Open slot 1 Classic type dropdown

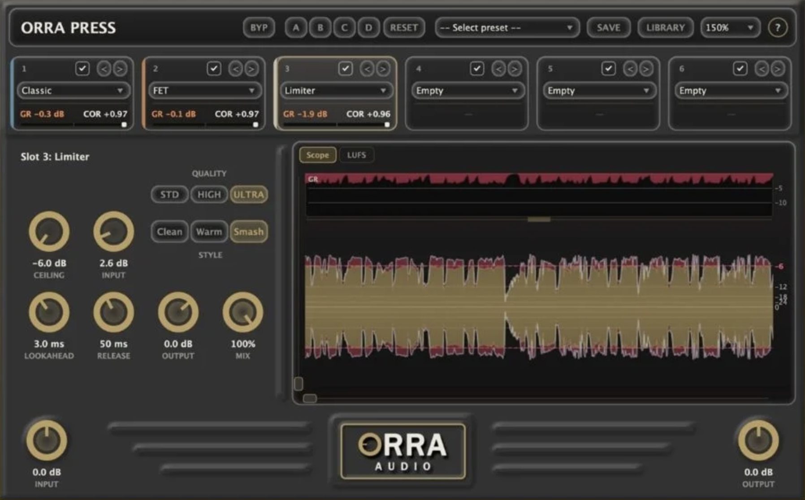(x=73, y=91)
